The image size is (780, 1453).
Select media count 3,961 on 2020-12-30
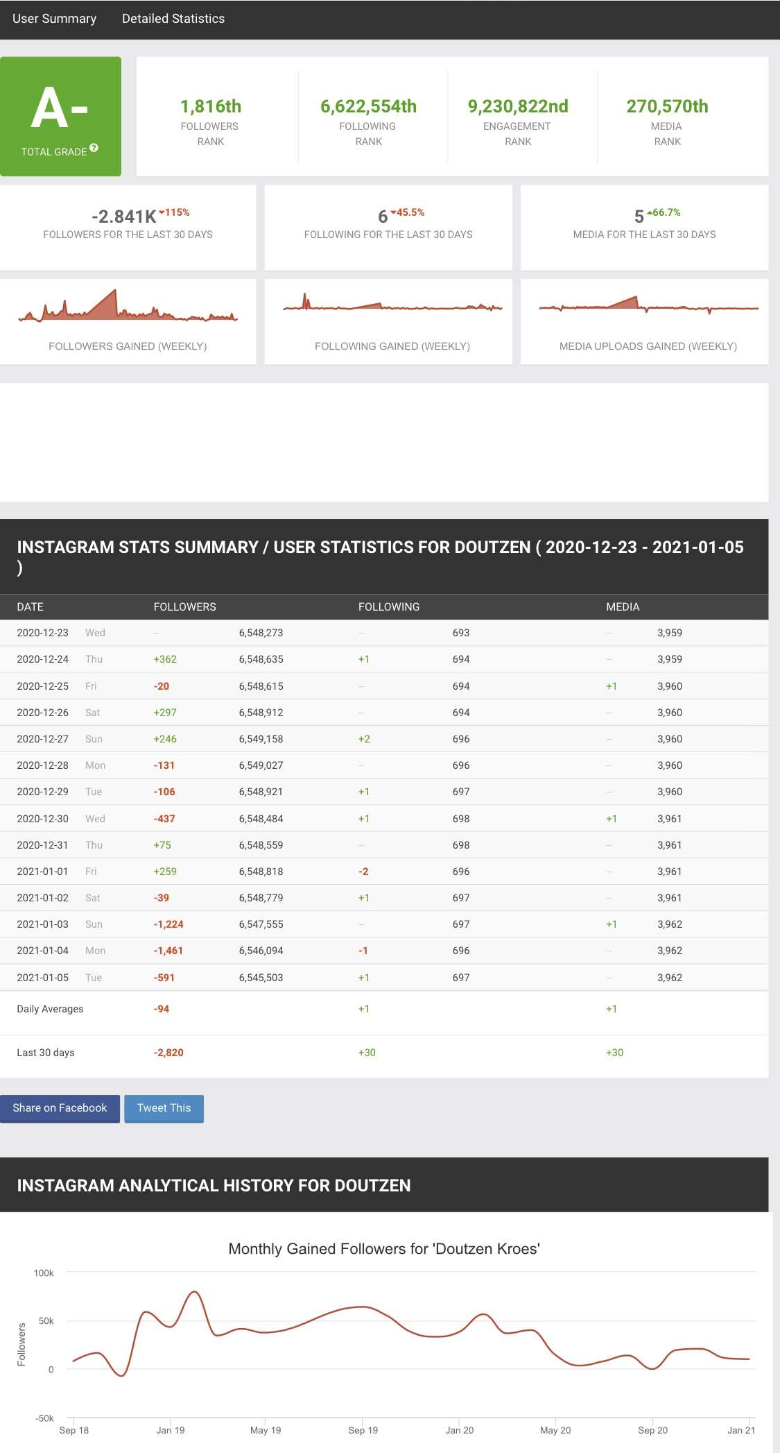[670, 819]
